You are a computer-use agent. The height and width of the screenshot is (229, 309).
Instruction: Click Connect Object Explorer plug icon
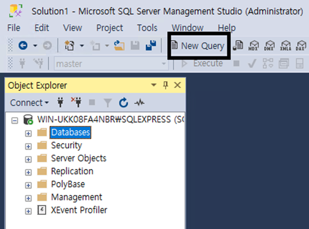tap(60, 103)
